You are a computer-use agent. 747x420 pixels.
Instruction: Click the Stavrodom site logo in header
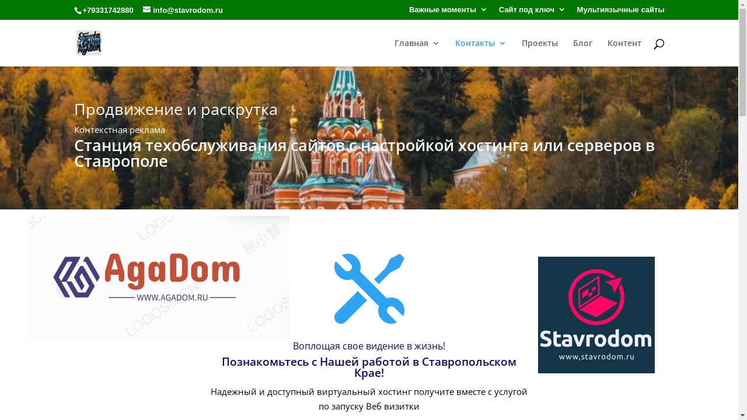click(89, 43)
